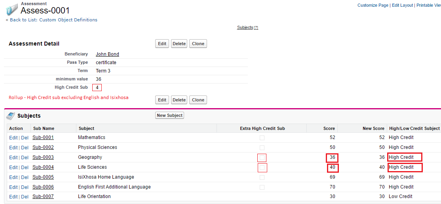Click the Score 52 cell for Mathematics
Image resolution: width=441 pixels, height=204 pixels.
332,137
